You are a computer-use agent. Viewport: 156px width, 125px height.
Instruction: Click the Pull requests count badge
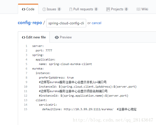[x=96, y=9]
